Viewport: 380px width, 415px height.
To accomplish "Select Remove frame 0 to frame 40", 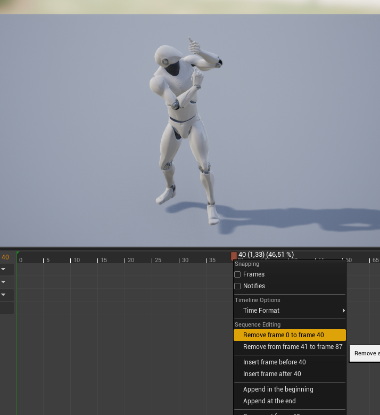I will click(290, 335).
